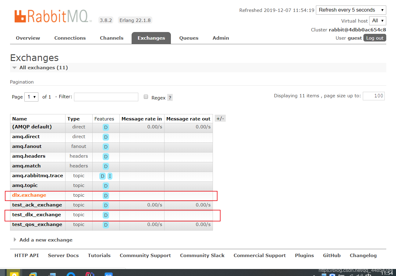396x276 pixels.
Task: Open the HTTP API footer link
Action: point(27,256)
